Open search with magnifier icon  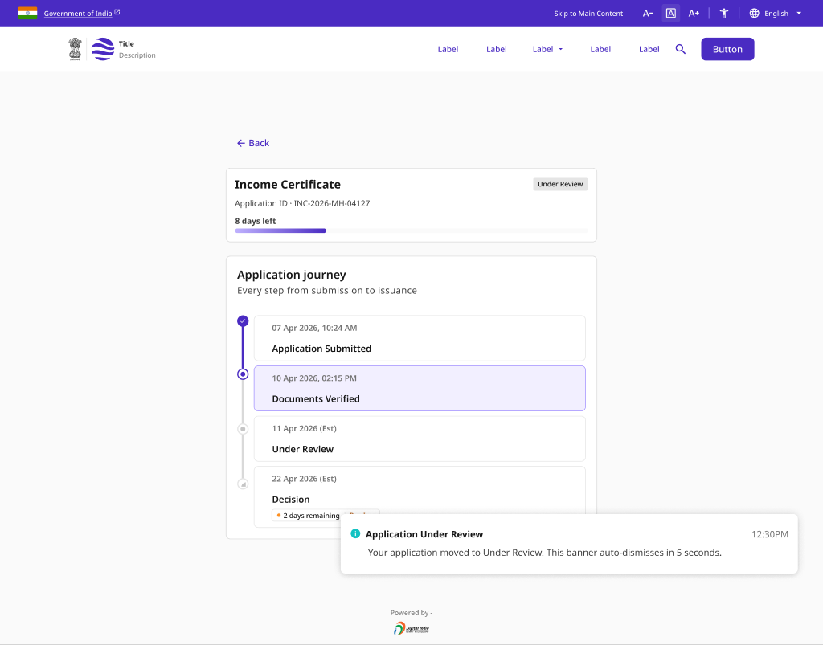[680, 49]
